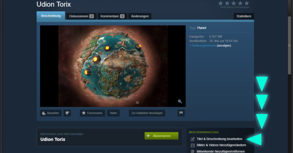
Task: Click Bilder & Videos hinzufügen/ändern
Action: (x=221, y=145)
